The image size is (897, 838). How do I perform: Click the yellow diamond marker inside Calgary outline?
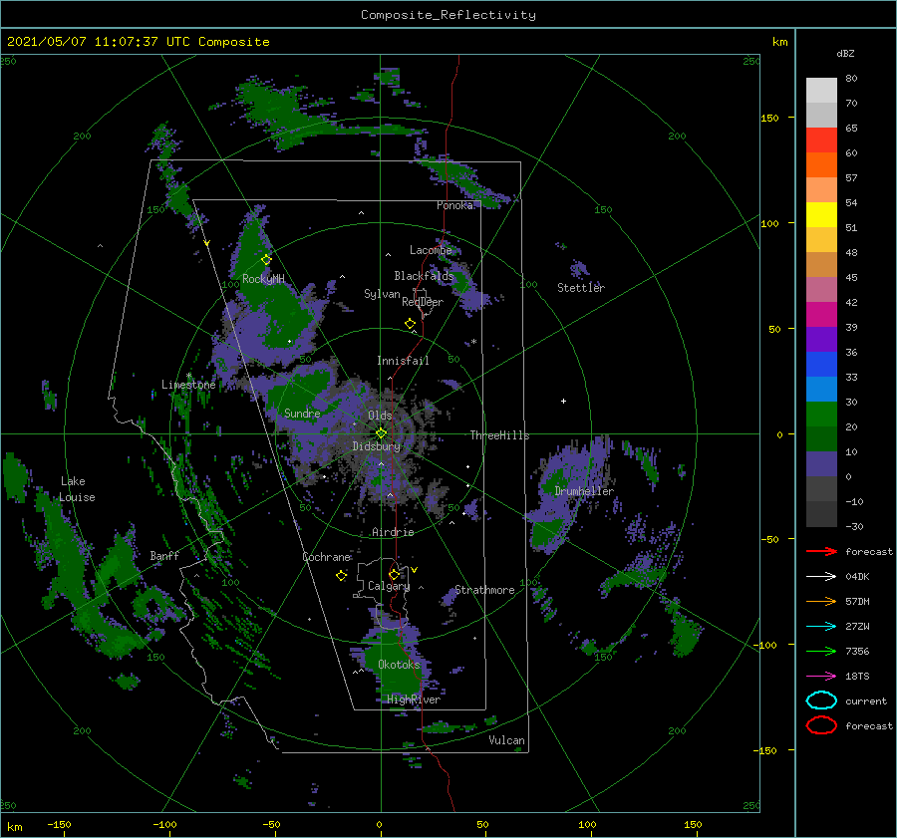pyautogui.click(x=394, y=574)
